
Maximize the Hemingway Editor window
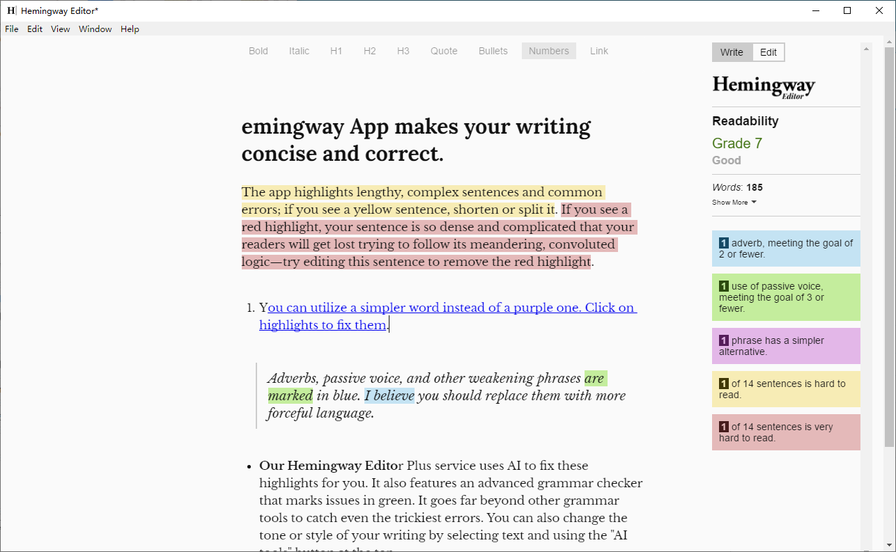[x=847, y=10]
